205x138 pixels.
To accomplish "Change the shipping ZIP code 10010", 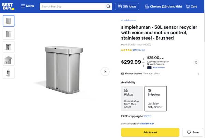I will (x=147, y=116).
